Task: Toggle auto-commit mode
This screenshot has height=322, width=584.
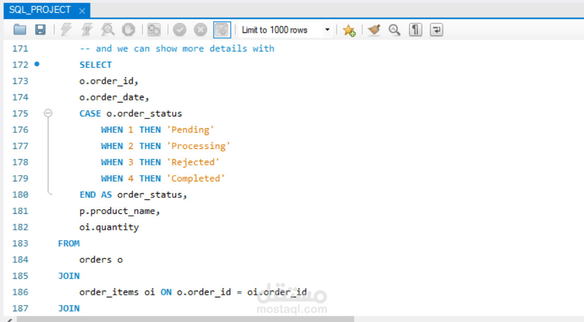Action: (222, 30)
